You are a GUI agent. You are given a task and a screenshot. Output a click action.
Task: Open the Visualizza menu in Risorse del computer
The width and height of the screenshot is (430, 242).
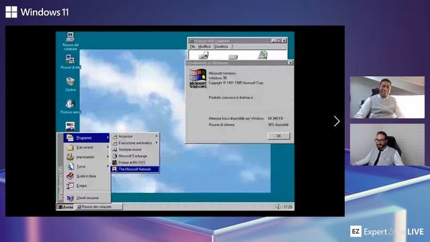click(x=221, y=46)
